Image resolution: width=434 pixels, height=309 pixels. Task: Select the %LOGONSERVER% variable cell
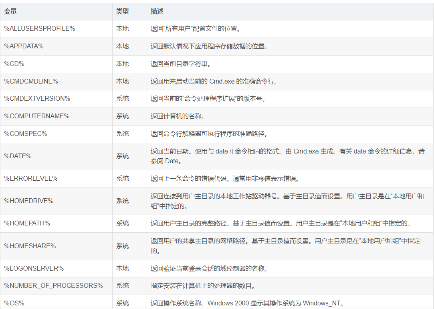34,269
